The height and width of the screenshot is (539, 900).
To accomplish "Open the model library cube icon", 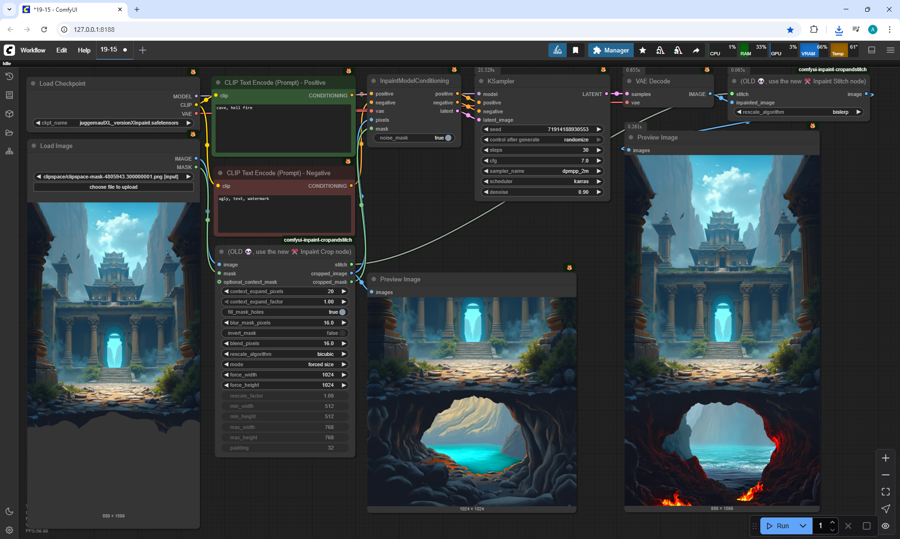I will point(9,114).
